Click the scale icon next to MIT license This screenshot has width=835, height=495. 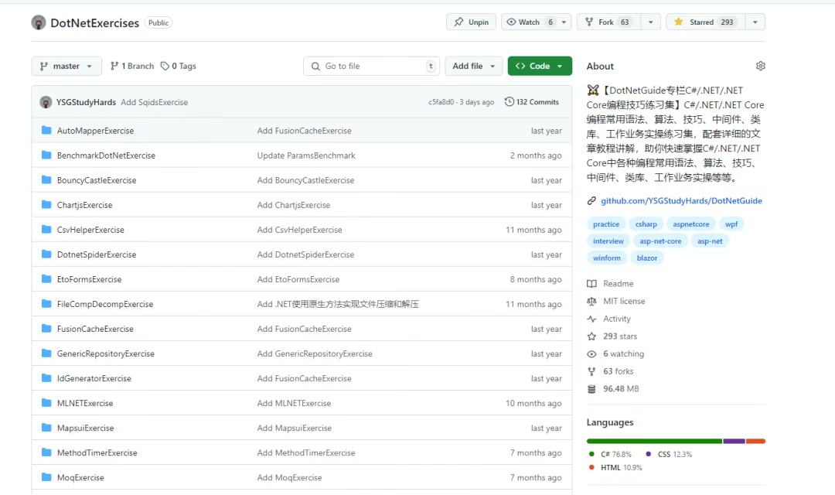pos(591,301)
